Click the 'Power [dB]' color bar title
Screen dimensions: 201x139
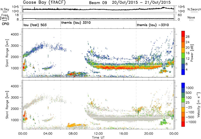192,53
